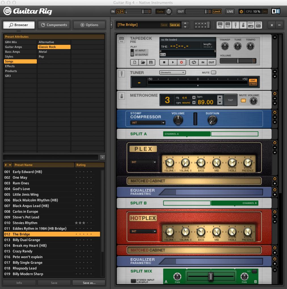
Task: Click the Compressor Volume knob
Action: 178,120
